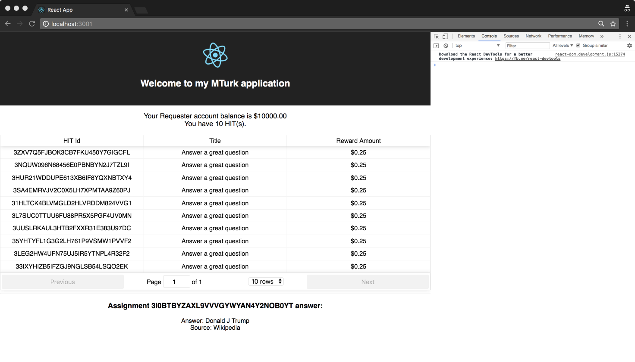Bookmark this page with the star icon
This screenshot has width=635, height=362.
[613, 24]
